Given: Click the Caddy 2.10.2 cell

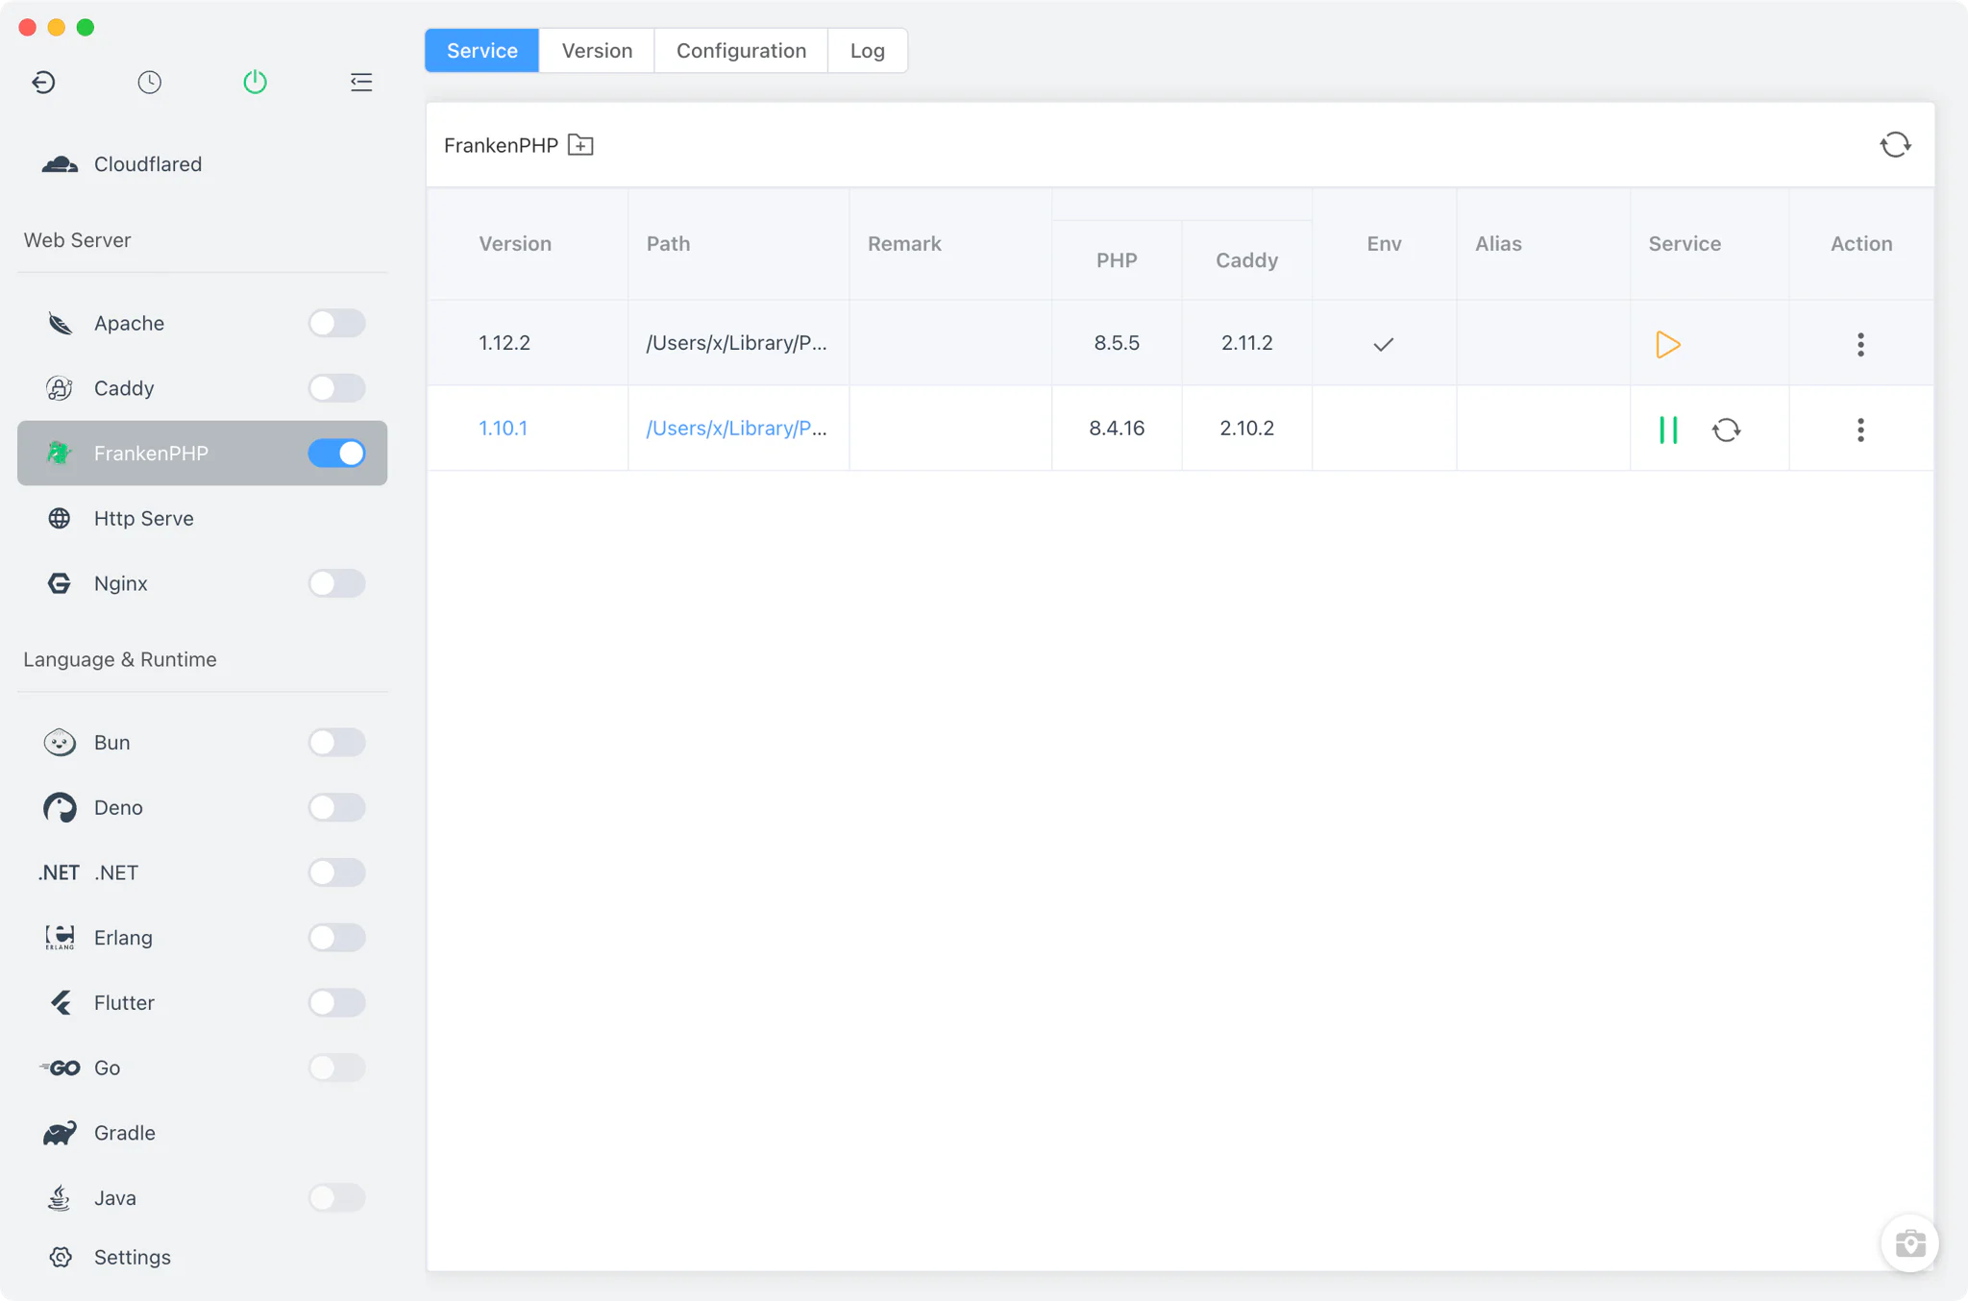Looking at the screenshot, I should (x=1246, y=428).
